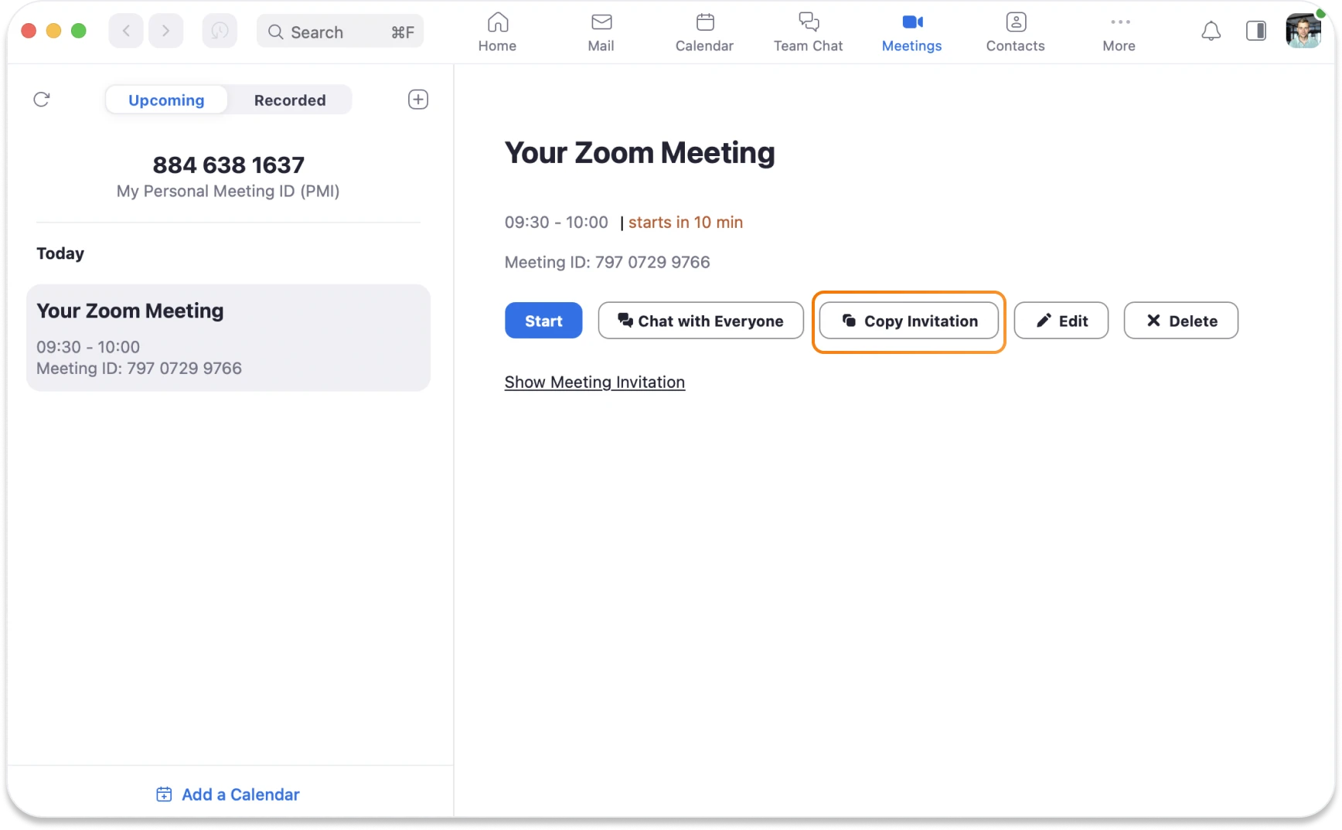Open your profile avatar

coord(1304,31)
